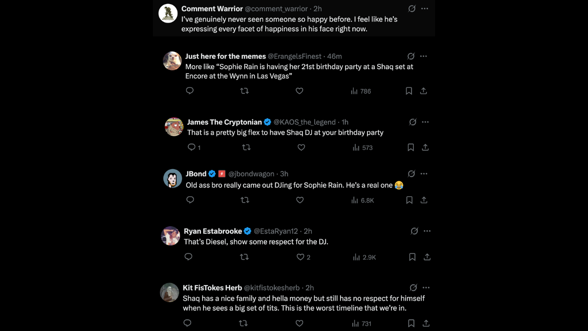This screenshot has height=331, width=588.
Task: Open more options on JBond's tweet
Action: coord(424,174)
